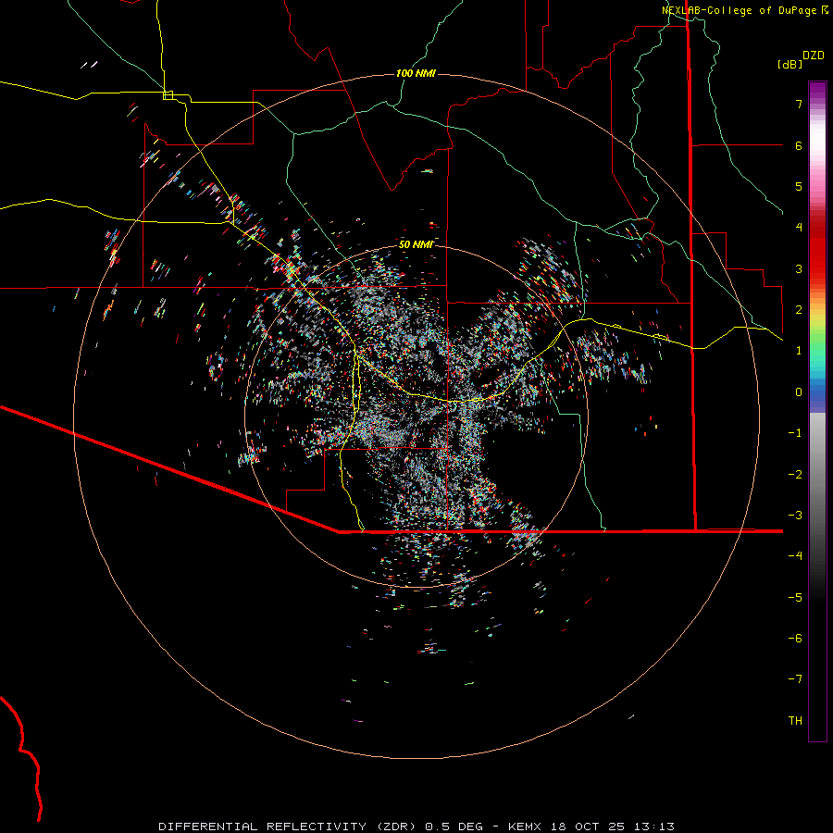Click the "50 NMI" range ring label
833x833 pixels.
tap(416, 244)
